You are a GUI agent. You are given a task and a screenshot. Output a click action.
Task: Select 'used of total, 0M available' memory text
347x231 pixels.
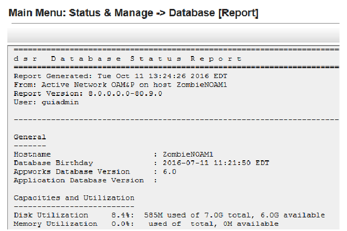pos(214,224)
